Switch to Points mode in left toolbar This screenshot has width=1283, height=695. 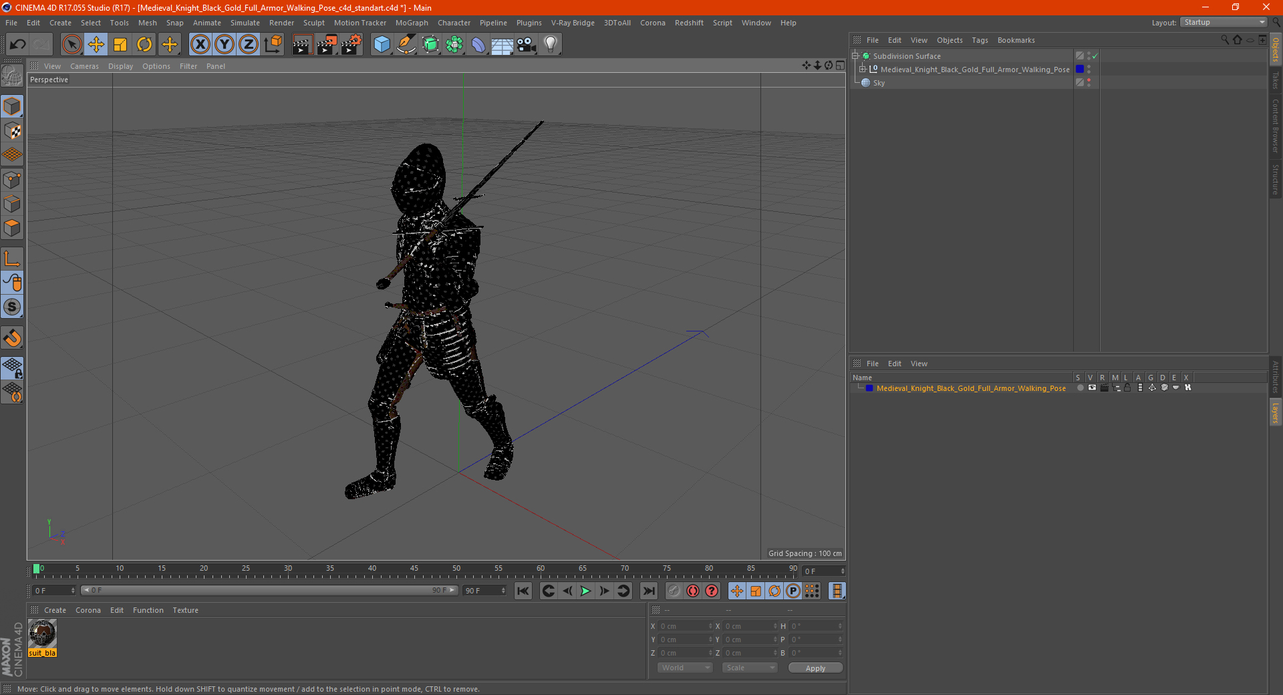click(x=12, y=180)
